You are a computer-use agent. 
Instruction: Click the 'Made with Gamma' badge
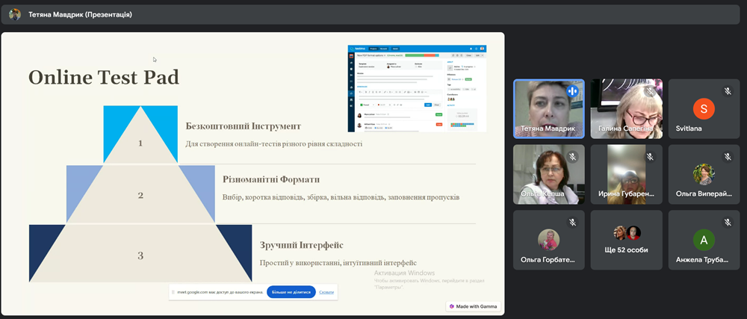coord(474,306)
